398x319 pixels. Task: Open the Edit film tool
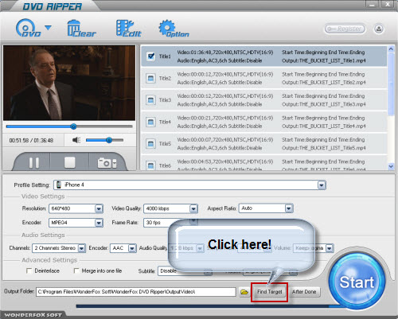tap(129, 29)
